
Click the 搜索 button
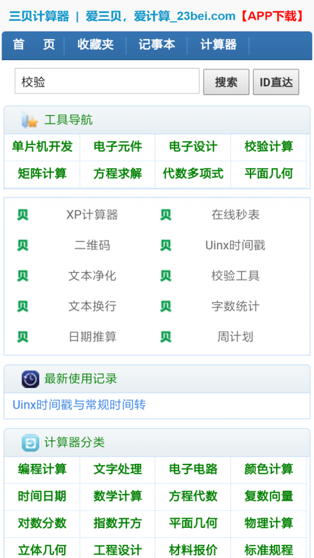pyautogui.click(x=226, y=82)
